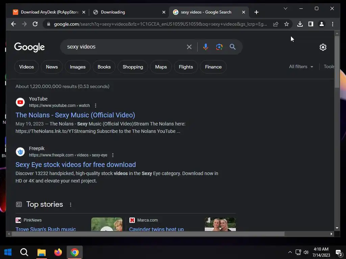Open Cavinder twins Marca story

pos(156,229)
